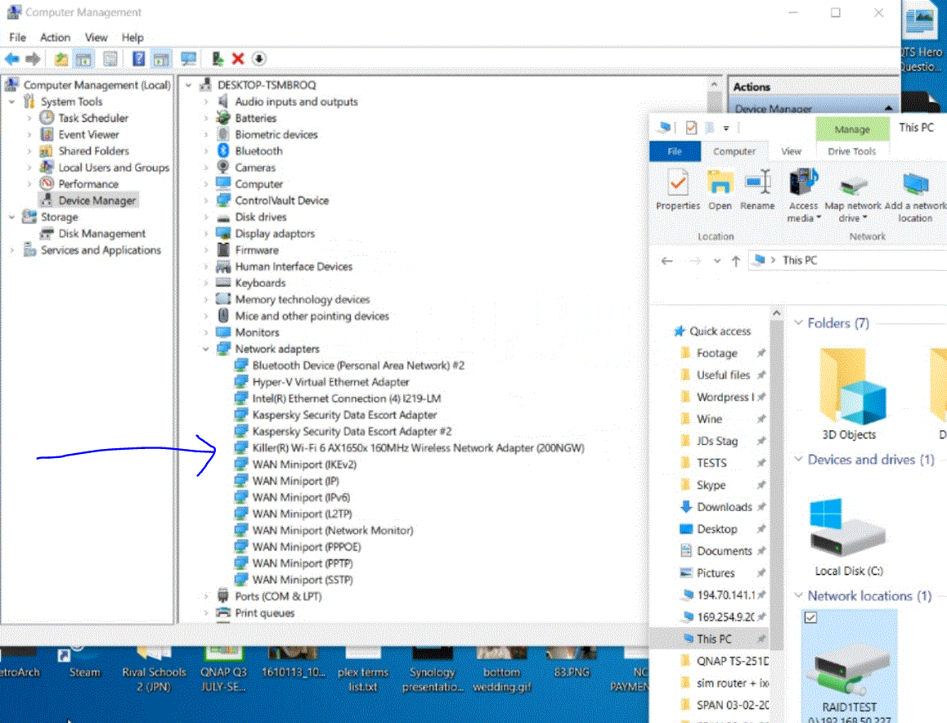The image size is (947, 723).
Task: Select Performance in the console tree
Action: (x=88, y=184)
